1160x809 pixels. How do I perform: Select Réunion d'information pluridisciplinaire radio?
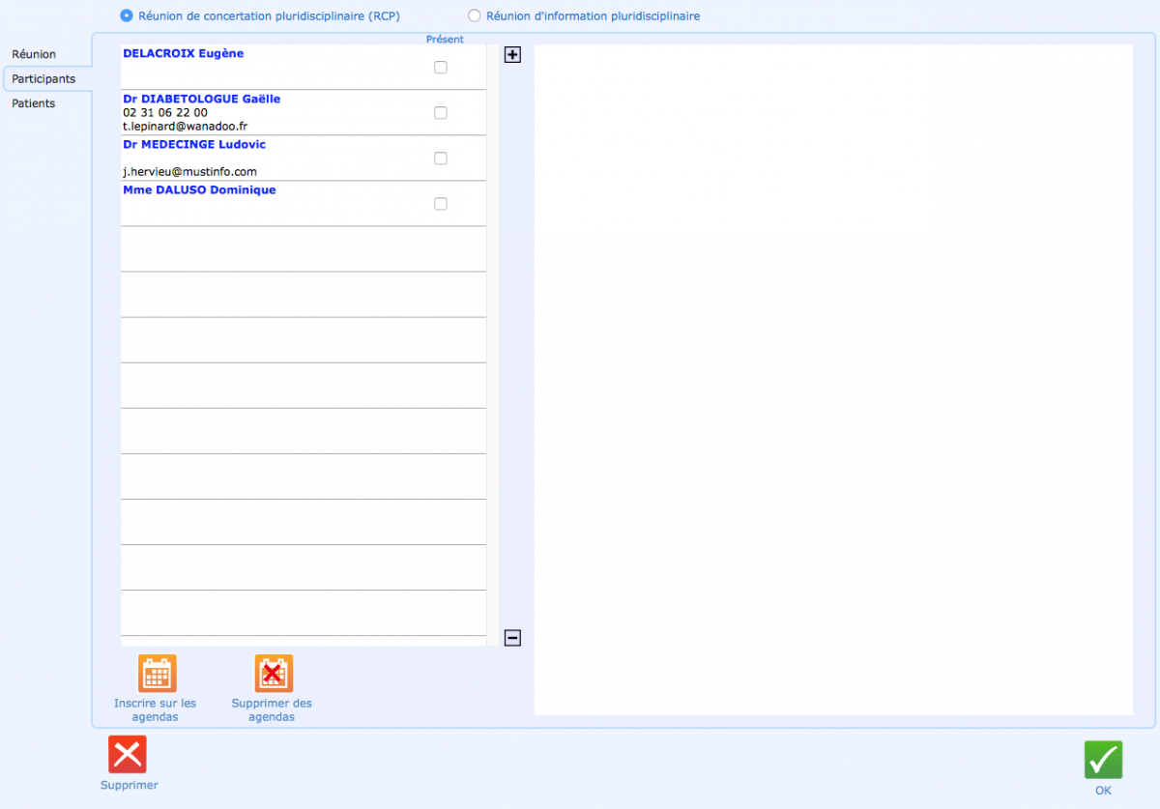point(474,15)
